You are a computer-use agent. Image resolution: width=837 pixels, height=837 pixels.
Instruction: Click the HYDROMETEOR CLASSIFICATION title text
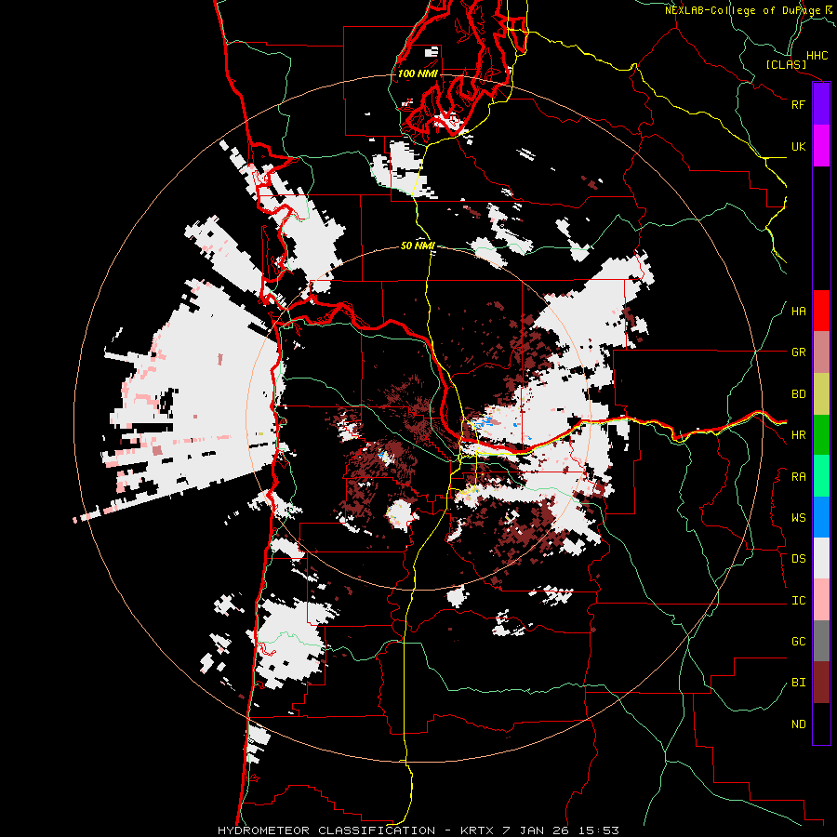(326, 830)
